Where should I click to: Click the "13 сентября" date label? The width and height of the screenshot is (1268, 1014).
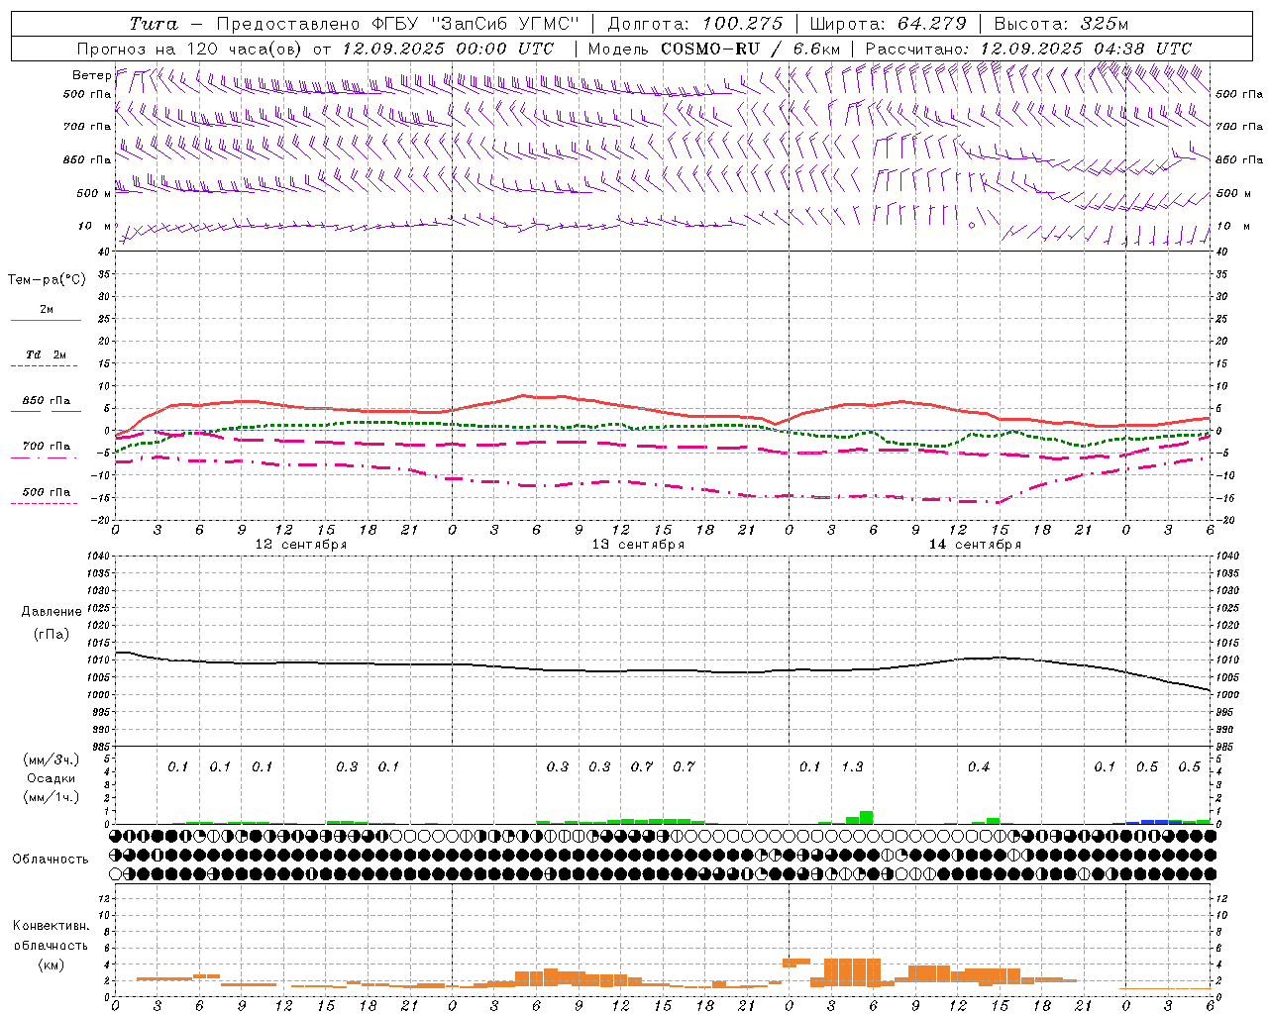click(638, 545)
